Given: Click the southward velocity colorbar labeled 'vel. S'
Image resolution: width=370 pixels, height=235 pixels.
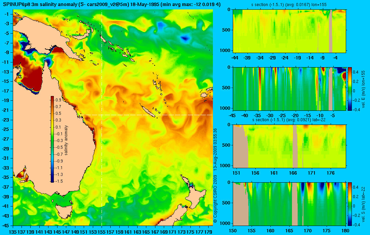Looking at the screenshot, I should (350, 204).
